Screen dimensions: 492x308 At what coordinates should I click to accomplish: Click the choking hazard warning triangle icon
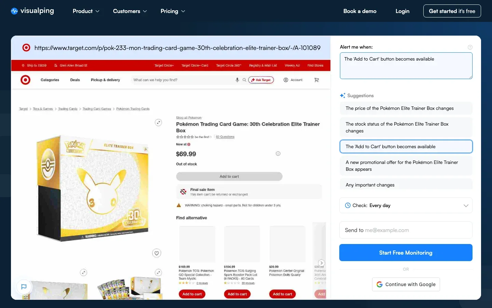pyautogui.click(x=179, y=205)
